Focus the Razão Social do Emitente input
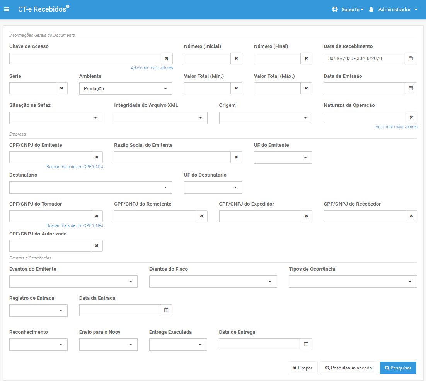 pos(172,157)
